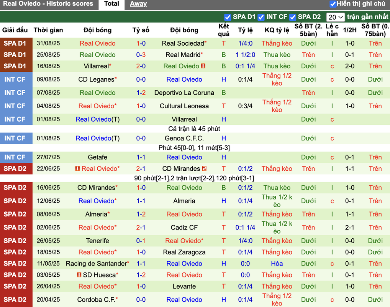Viewport: 390px width, 307px height.
Task: Open the Tenerife team link
Action: coord(97,241)
